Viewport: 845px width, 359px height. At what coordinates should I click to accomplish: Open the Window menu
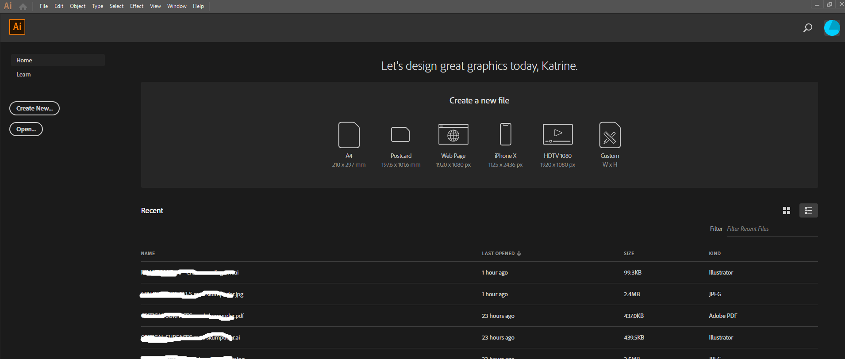[x=177, y=6]
